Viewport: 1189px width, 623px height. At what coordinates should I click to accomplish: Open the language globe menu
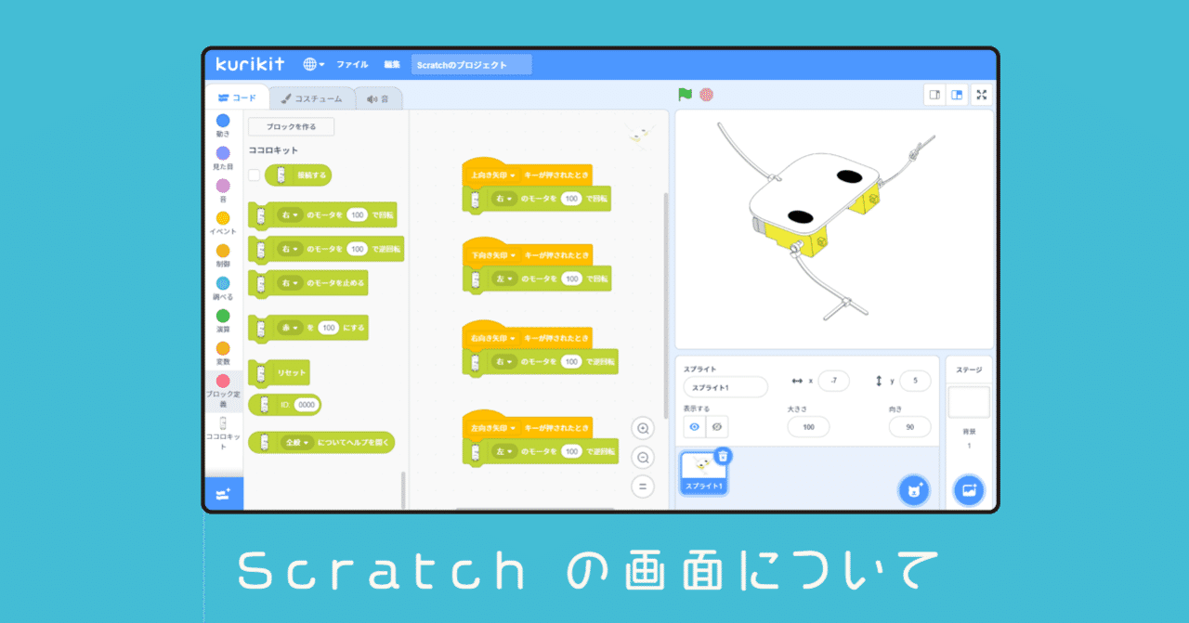(313, 64)
